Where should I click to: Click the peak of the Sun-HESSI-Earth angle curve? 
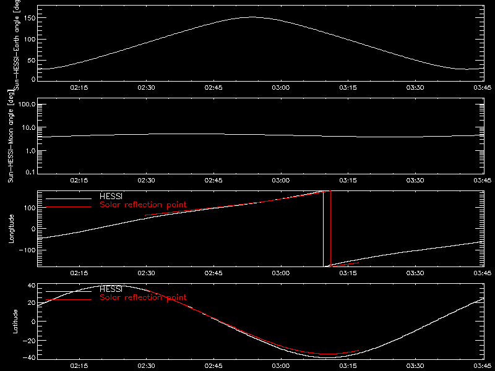point(252,17)
